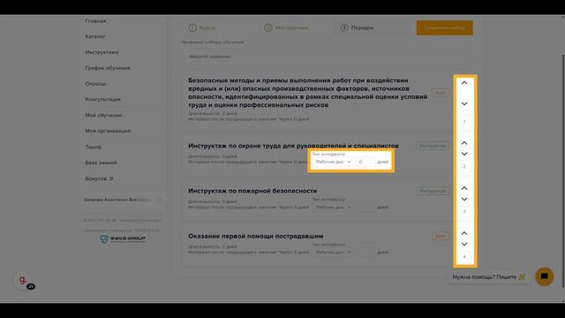Screen dimensions: 565x318
Task: Open 'График обучения' in the sidebar
Action: (108, 68)
